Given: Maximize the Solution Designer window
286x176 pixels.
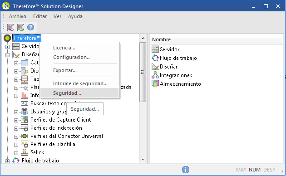Looking at the screenshot, I should 266,6.
